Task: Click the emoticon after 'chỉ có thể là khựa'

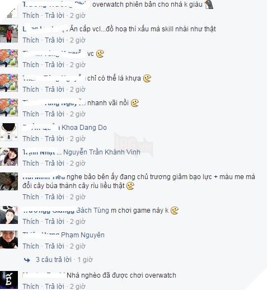Action: (x=147, y=78)
